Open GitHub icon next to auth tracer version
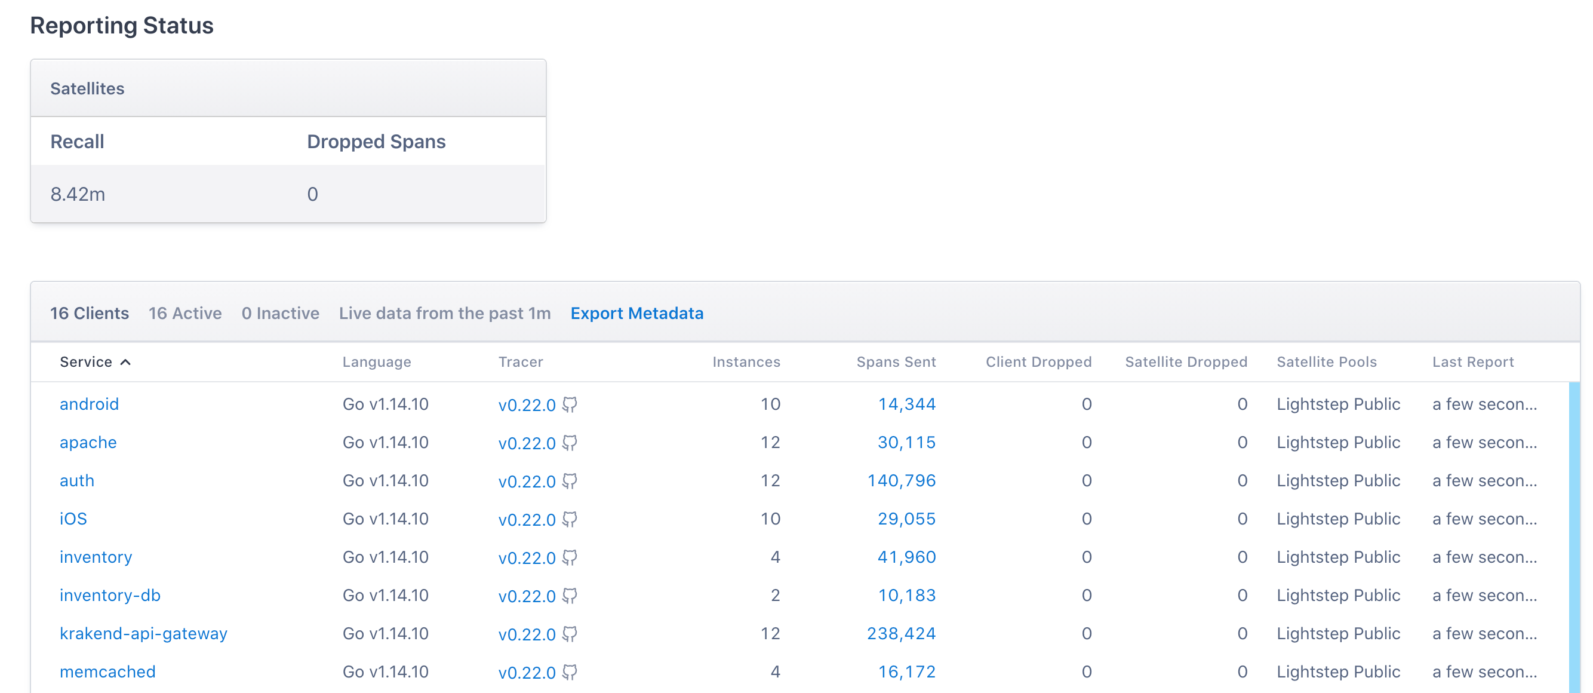 tap(570, 482)
